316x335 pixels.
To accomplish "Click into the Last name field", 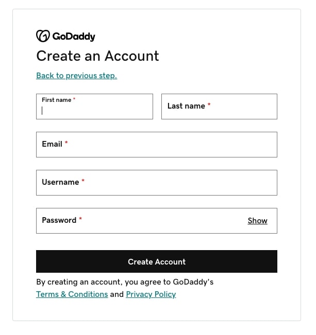I will (x=219, y=107).
